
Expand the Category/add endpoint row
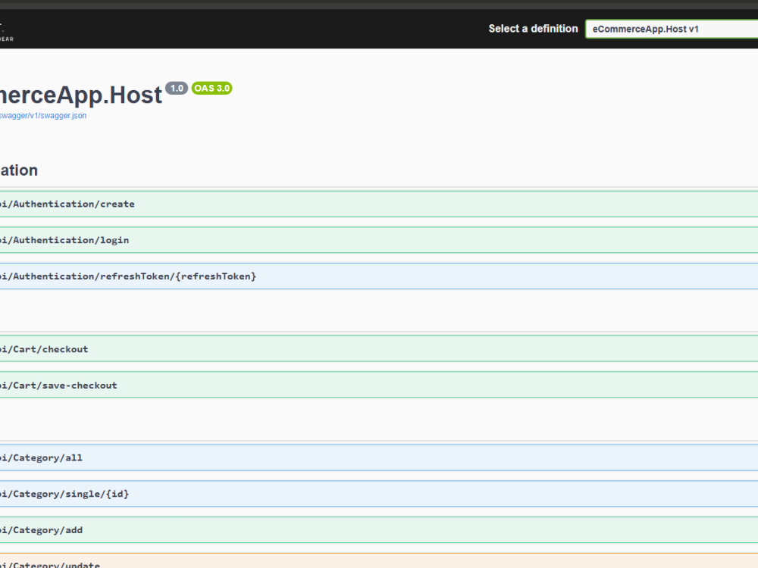pos(379,530)
